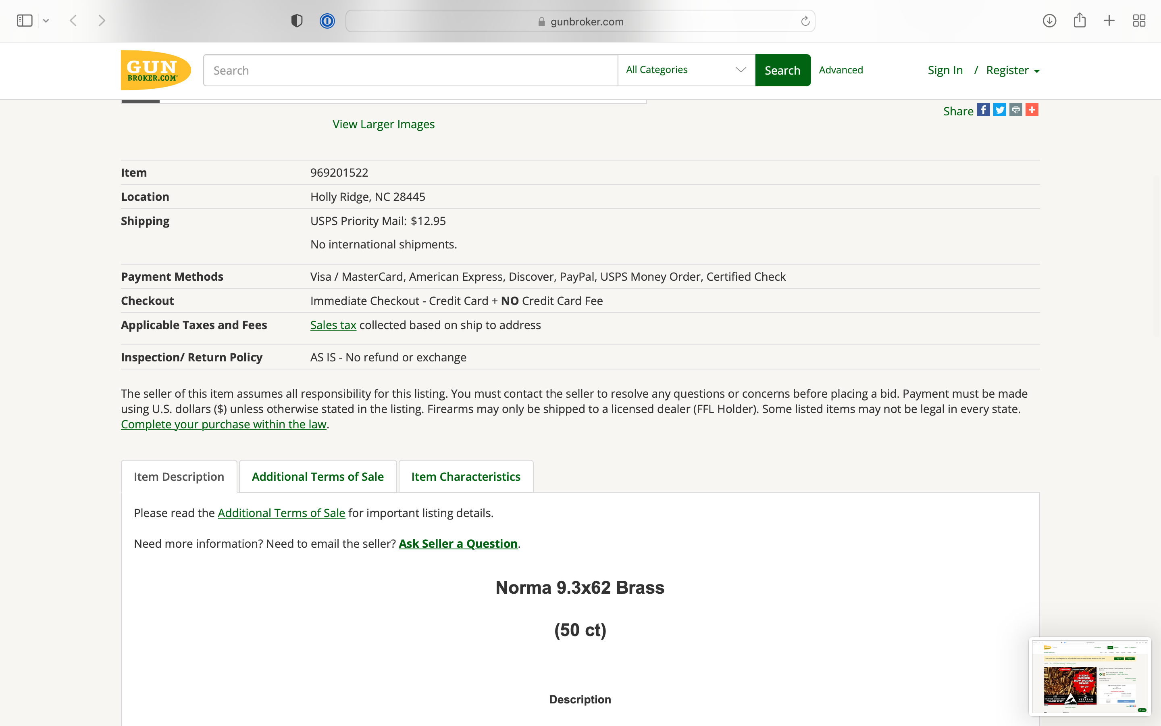Open the screenshot preview thumbnail
Screen dimensions: 1161x726
tap(1090, 676)
